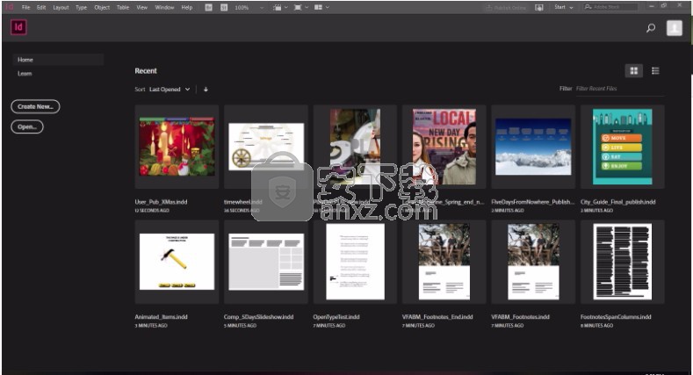The width and height of the screenshot is (693, 375).
Task: Click the Comp_5DaysSlideshow.indd file name
Action: 258,317
